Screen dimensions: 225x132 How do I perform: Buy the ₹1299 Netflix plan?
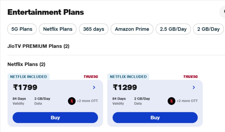click(x=155, y=118)
